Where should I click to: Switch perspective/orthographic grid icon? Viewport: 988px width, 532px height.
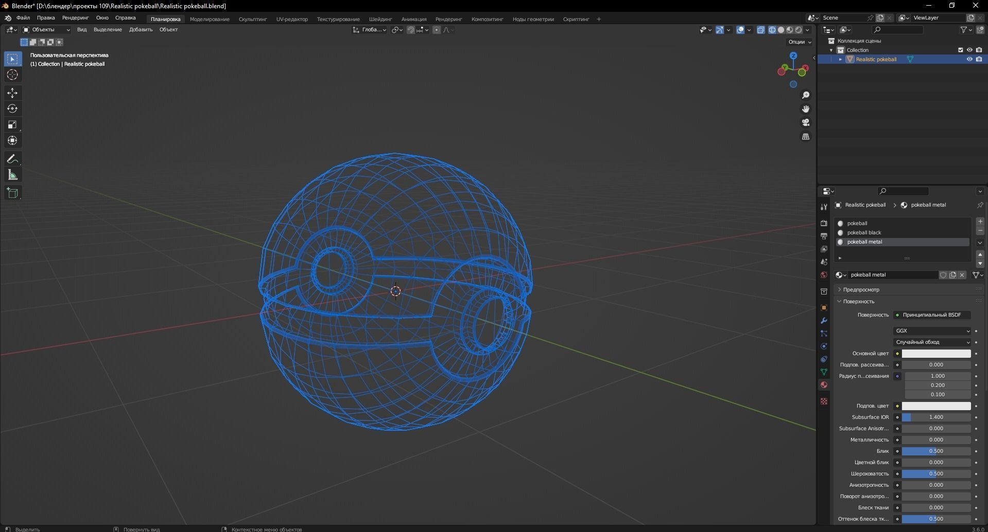click(806, 136)
